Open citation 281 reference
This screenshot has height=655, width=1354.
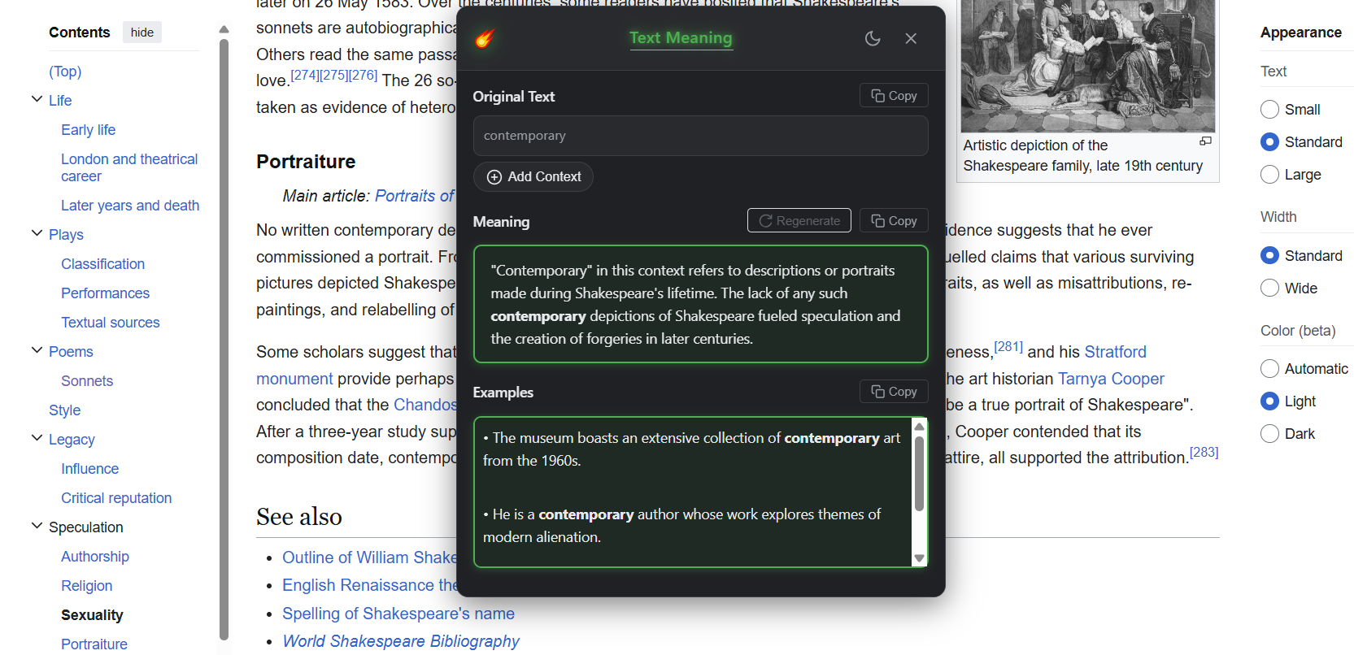click(1008, 347)
